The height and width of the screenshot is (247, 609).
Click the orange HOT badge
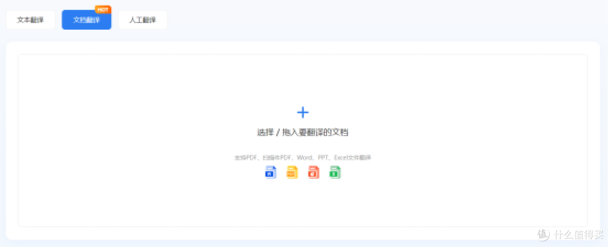pos(103,10)
